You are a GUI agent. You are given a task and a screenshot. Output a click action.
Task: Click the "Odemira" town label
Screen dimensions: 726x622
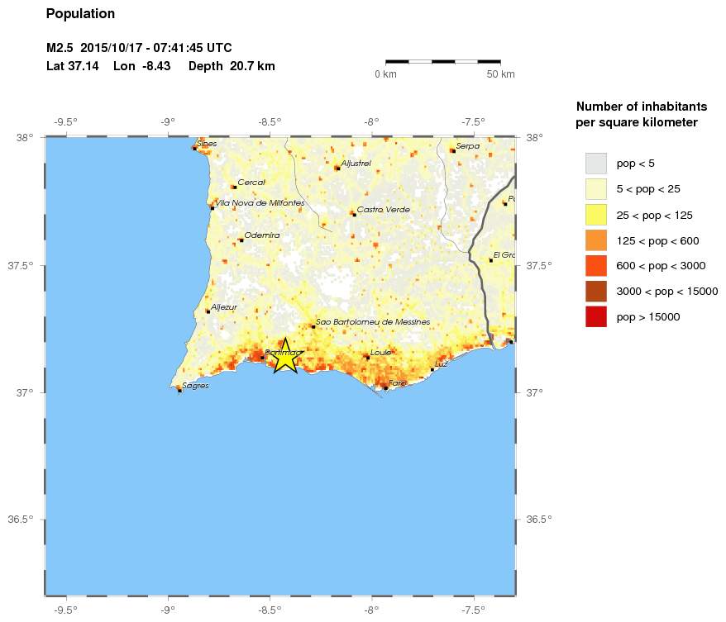pyautogui.click(x=262, y=235)
